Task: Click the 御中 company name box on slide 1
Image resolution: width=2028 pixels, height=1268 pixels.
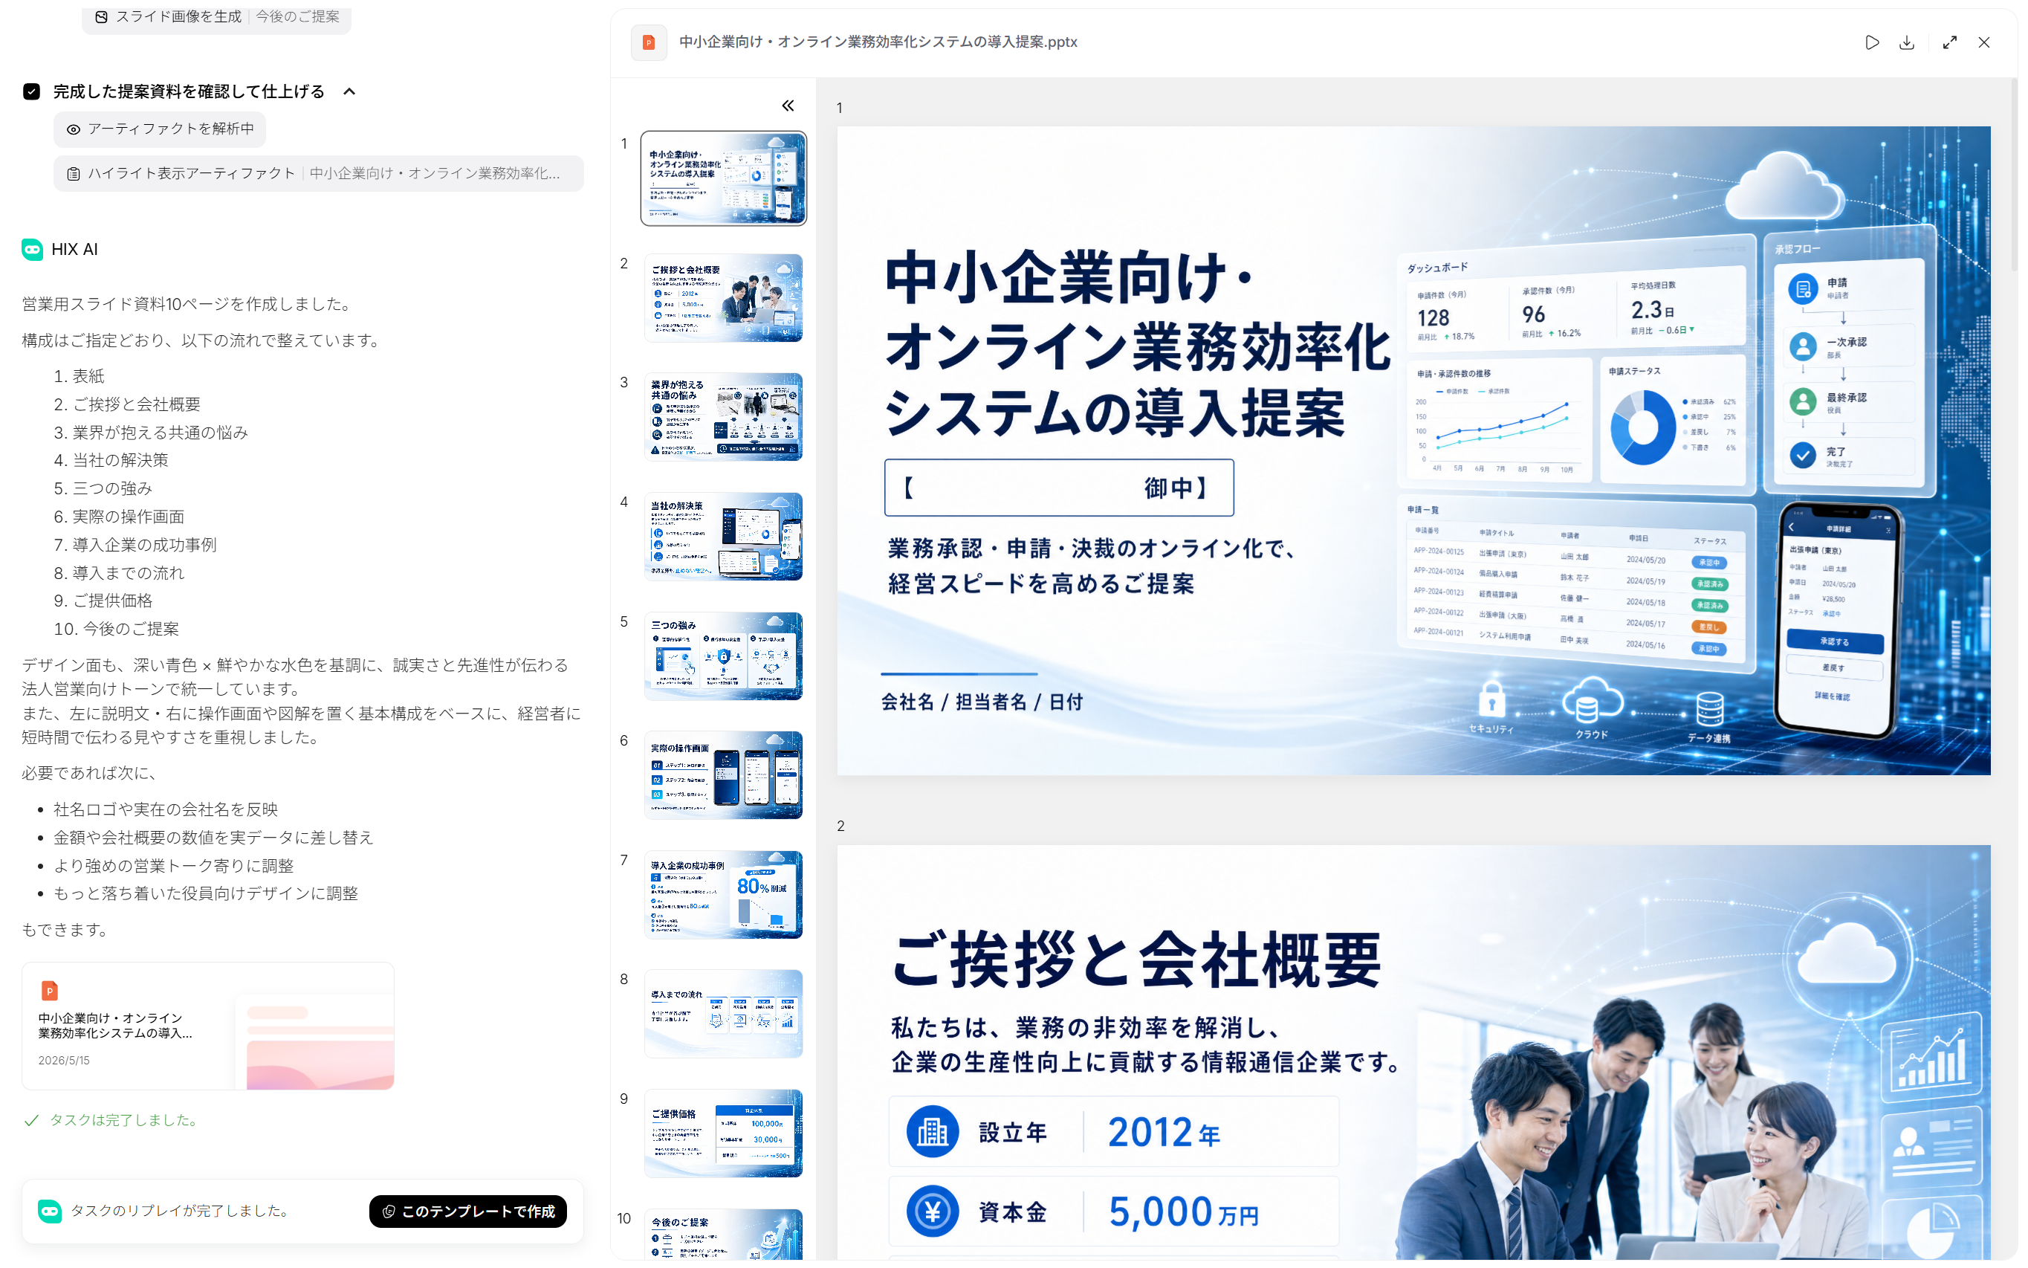Action: [1058, 488]
